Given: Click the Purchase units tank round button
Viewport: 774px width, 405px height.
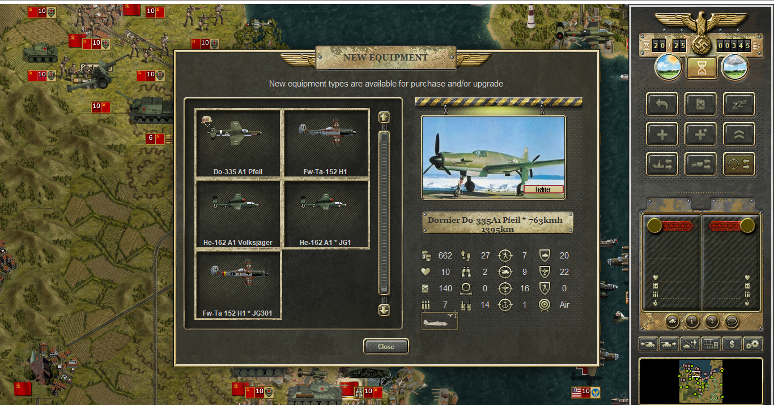Looking at the screenshot, I should [x=672, y=321].
